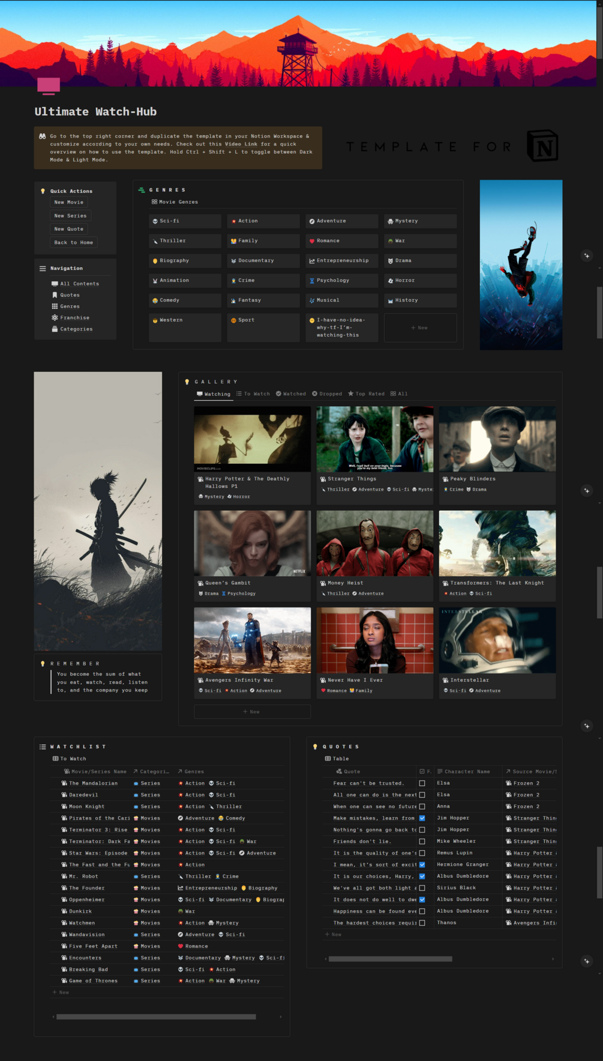Open the Queen's Gambit gallery thumbnail
Screen dimensions: 603x1061
coord(253,543)
